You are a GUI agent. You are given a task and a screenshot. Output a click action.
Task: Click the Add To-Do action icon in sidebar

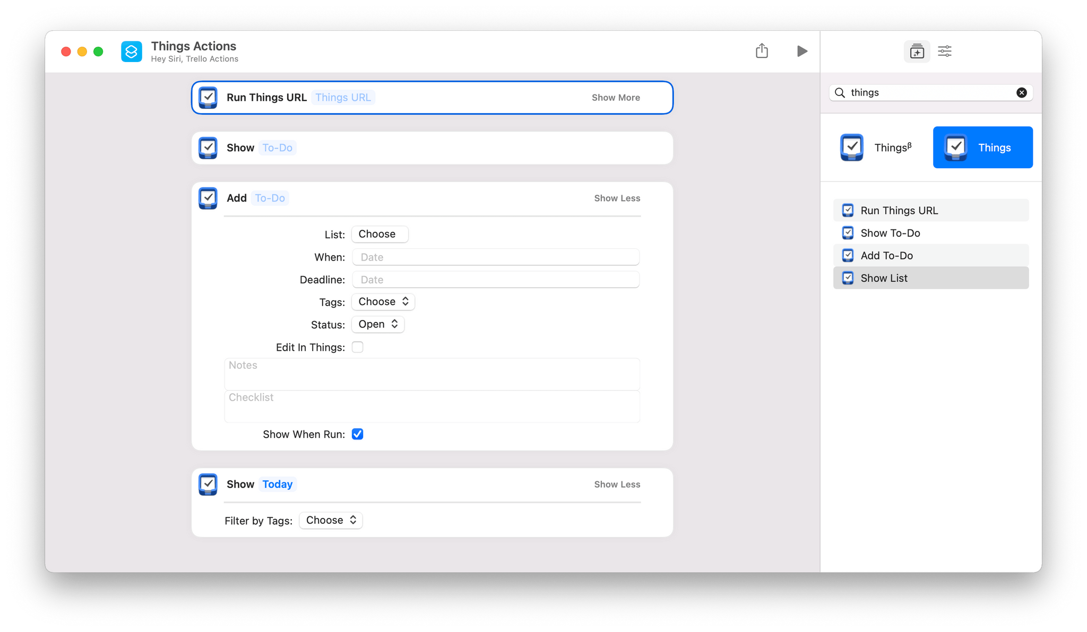click(x=848, y=255)
